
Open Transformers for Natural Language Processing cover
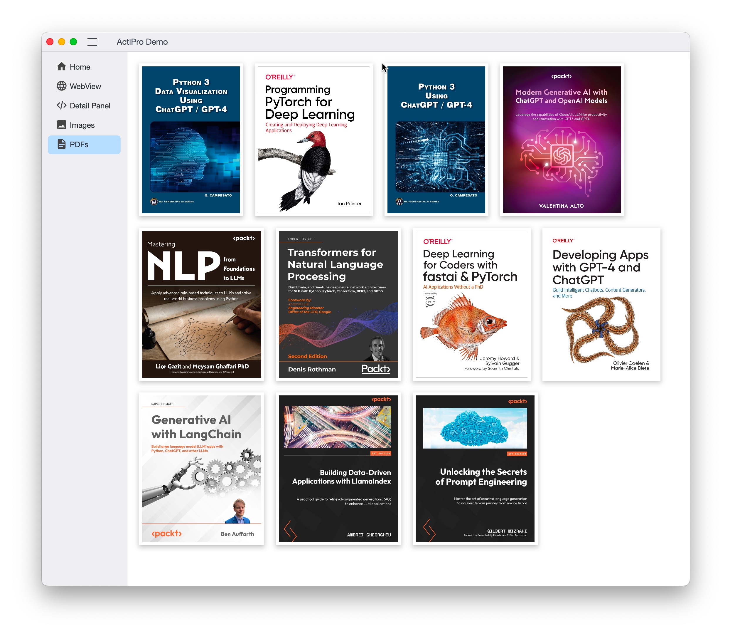[x=339, y=304]
